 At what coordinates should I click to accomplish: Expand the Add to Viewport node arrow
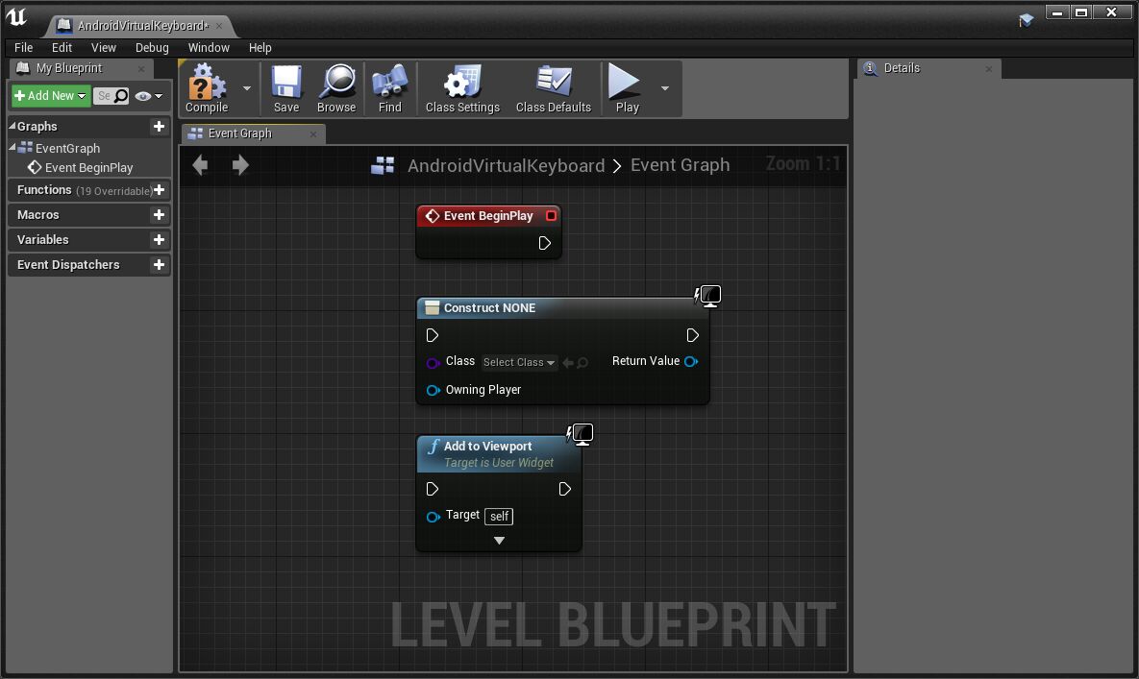(499, 541)
